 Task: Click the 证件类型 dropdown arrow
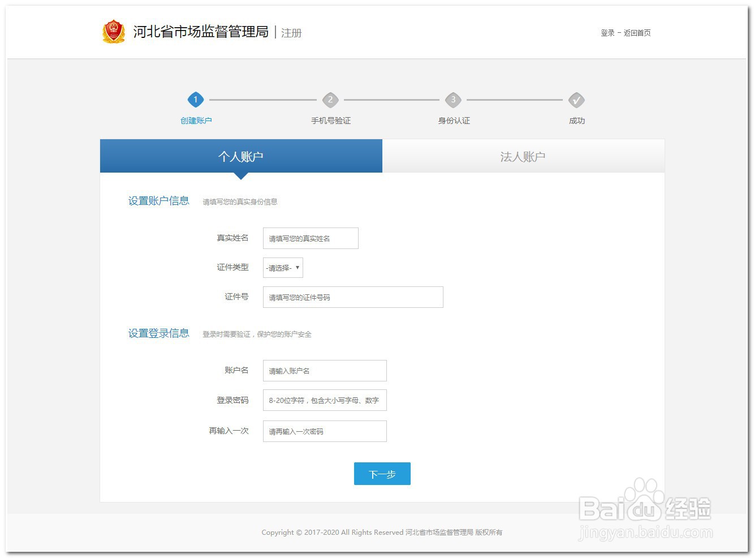pyautogui.click(x=297, y=267)
